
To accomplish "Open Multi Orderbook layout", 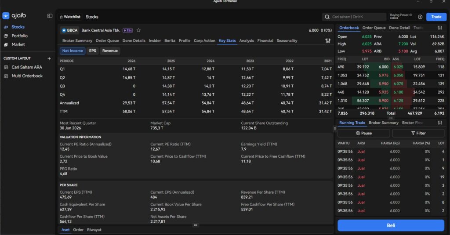I will pyautogui.click(x=27, y=76).
